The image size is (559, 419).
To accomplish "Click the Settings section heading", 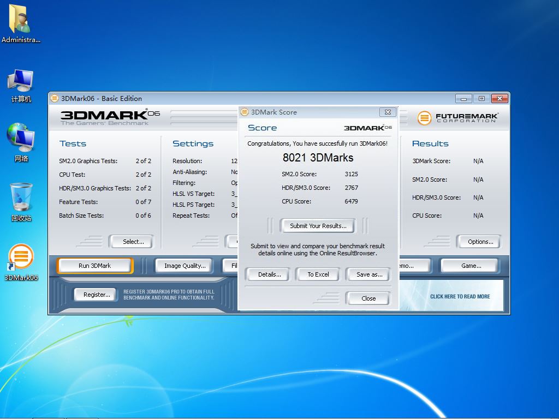I will pyautogui.click(x=193, y=143).
